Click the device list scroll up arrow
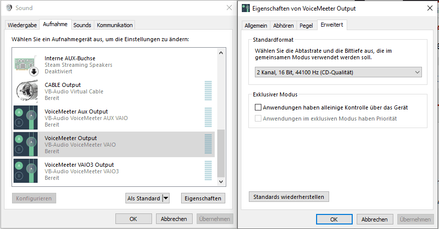Screen dimensions: 439x229 click(x=221, y=53)
